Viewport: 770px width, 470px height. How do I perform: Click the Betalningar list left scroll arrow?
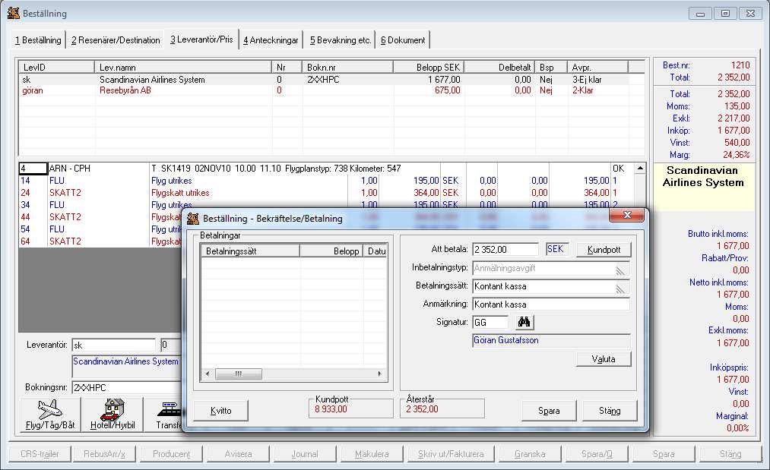208,374
